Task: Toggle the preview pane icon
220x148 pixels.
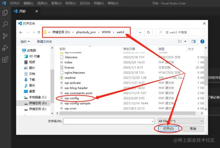Action: click(x=193, y=41)
